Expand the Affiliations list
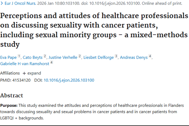 [34, 73]
